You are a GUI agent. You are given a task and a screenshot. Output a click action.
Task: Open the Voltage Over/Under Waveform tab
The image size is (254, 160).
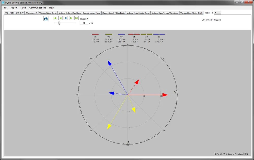165,13
